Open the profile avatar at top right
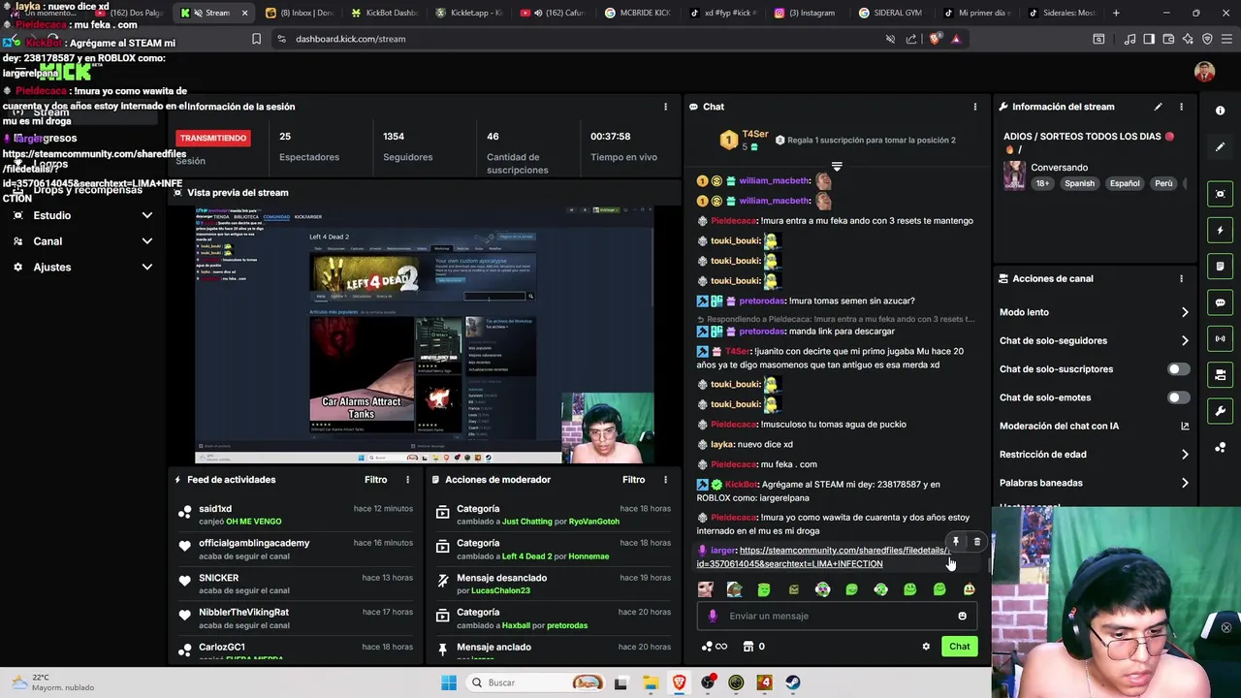The width and height of the screenshot is (1241, 698). click(x=1204, y=72)
